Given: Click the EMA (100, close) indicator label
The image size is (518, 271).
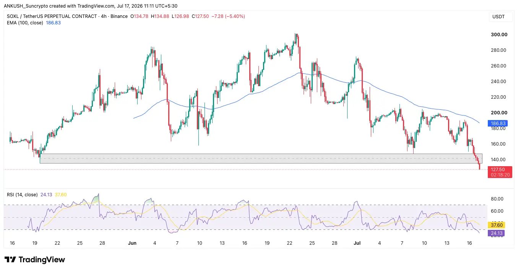Looking at the screenshot, I should point(25,23).
